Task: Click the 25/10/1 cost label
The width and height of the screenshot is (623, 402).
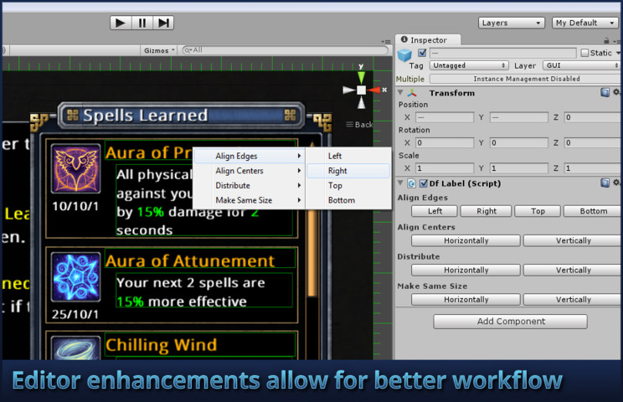Action: tap(75, 314)
